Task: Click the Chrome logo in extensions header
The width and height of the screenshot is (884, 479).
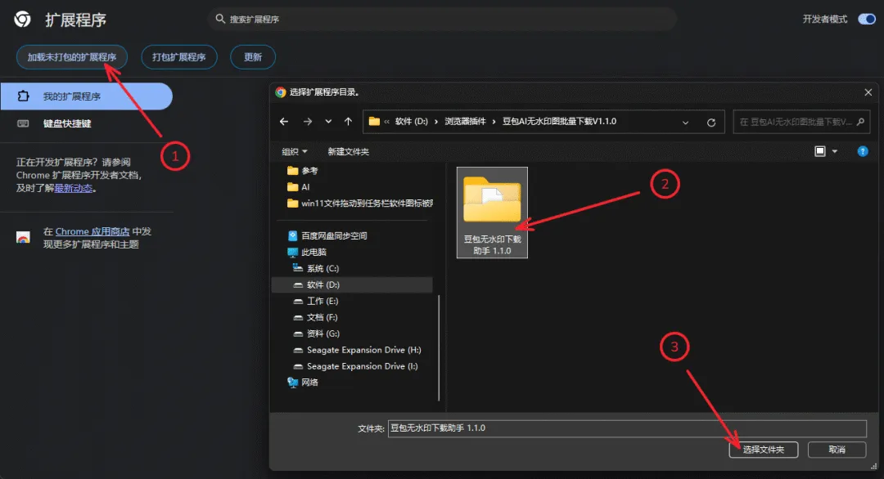Action: (x=23, y=19)
